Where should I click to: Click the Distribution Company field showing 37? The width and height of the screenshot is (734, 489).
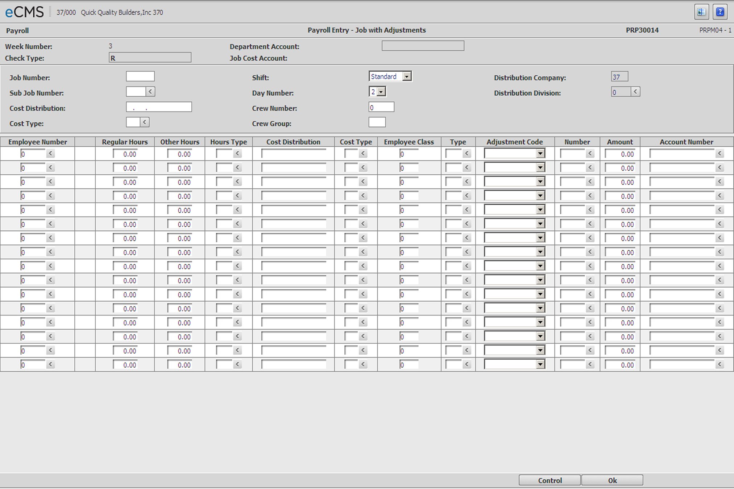point(619,76)
